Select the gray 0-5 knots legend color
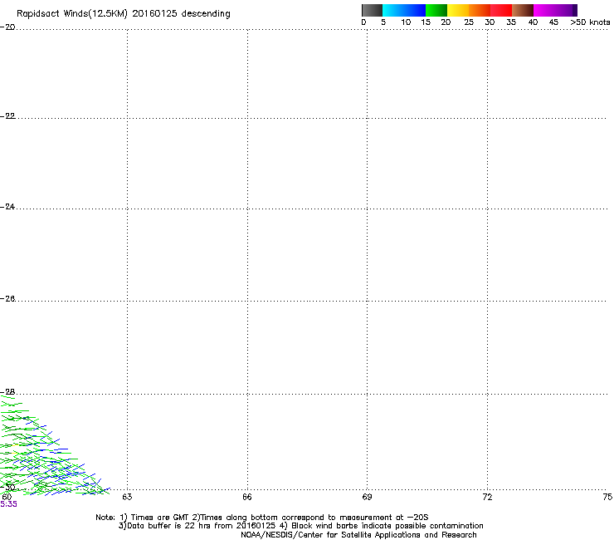Image resolution: width=614 pixels, height=540 pixels. pyautogui.click(x=372, y=10)
